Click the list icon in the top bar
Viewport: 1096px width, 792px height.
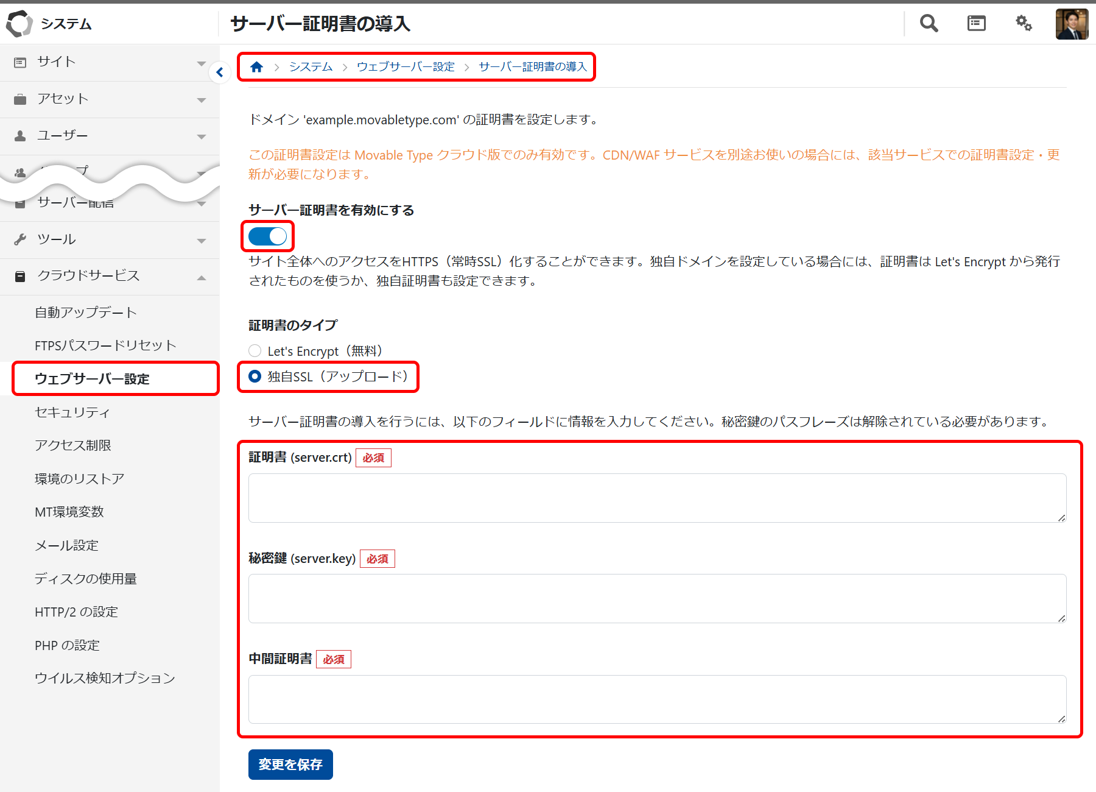click(975, 23)
